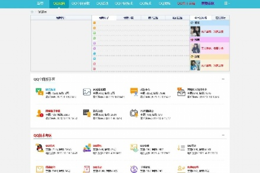Click the avatar photo in the pink sidebar section
Viewport: 260px width, 173px height.
pyautogui.click(x=195, y=48)
